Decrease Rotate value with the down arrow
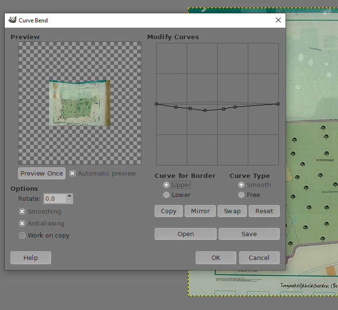 click(x=70, y=201)
